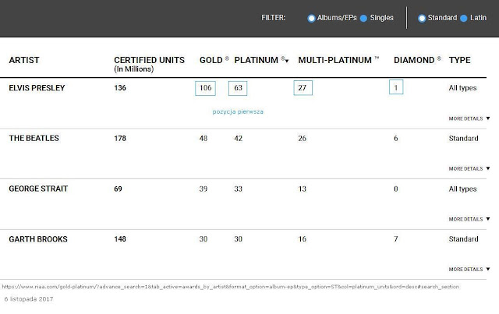Click Elvis Presley's certified units 136
Image resolution: width=499 pixels, height=314 pixels.
pyautogui.click(x=120, y=88)
